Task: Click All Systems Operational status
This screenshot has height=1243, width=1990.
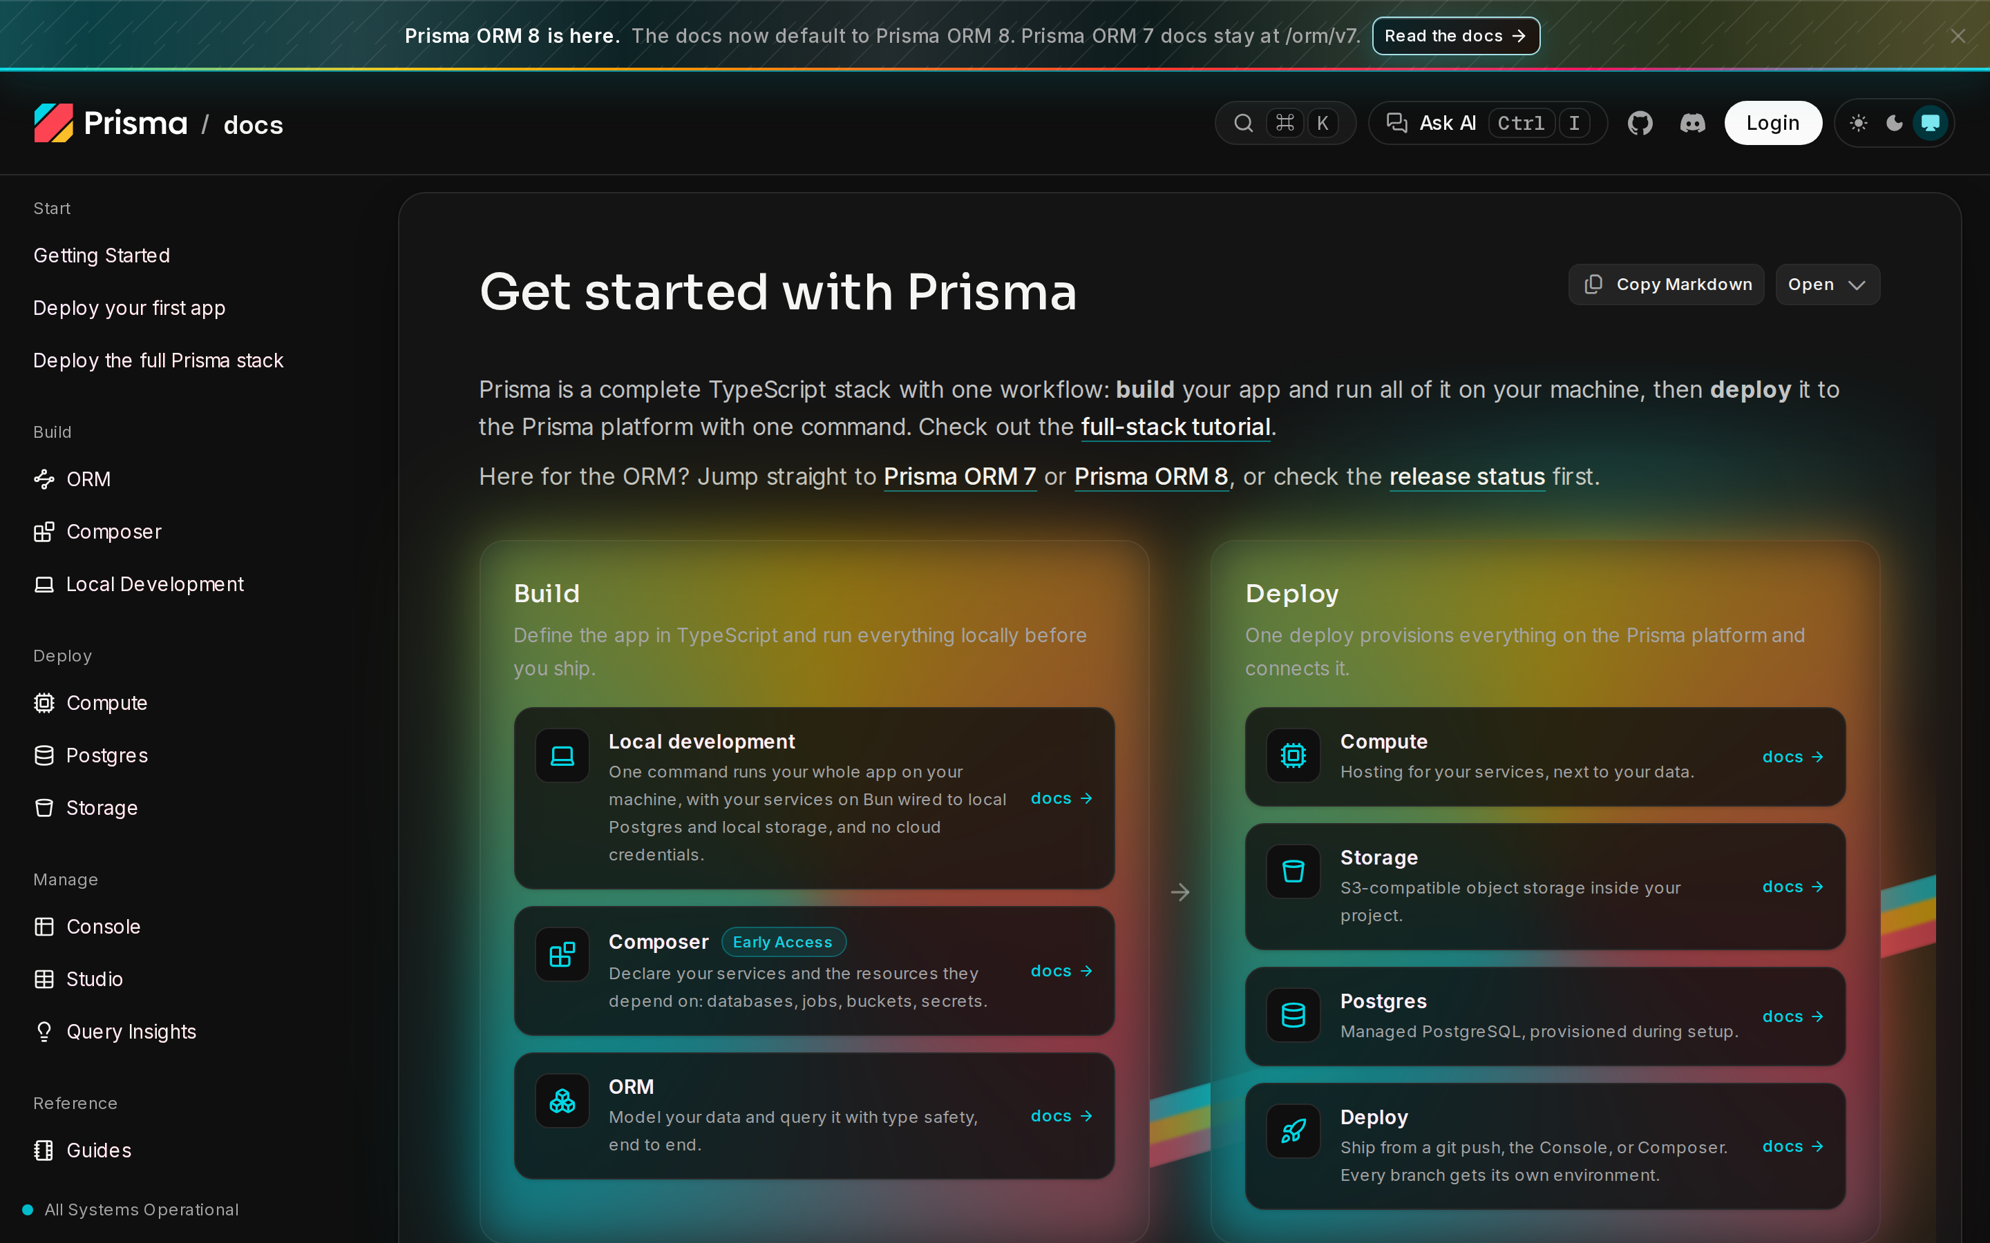Action: (131, 1209)
